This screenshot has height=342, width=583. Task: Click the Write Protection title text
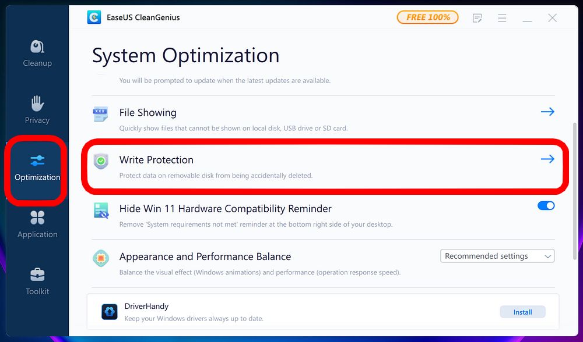[x=156, y=160]
